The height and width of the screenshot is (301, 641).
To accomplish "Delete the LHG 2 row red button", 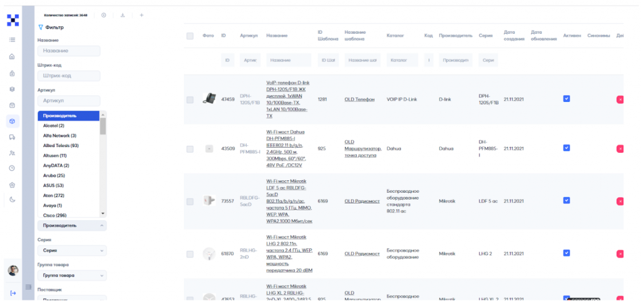I will pos(620,254).
